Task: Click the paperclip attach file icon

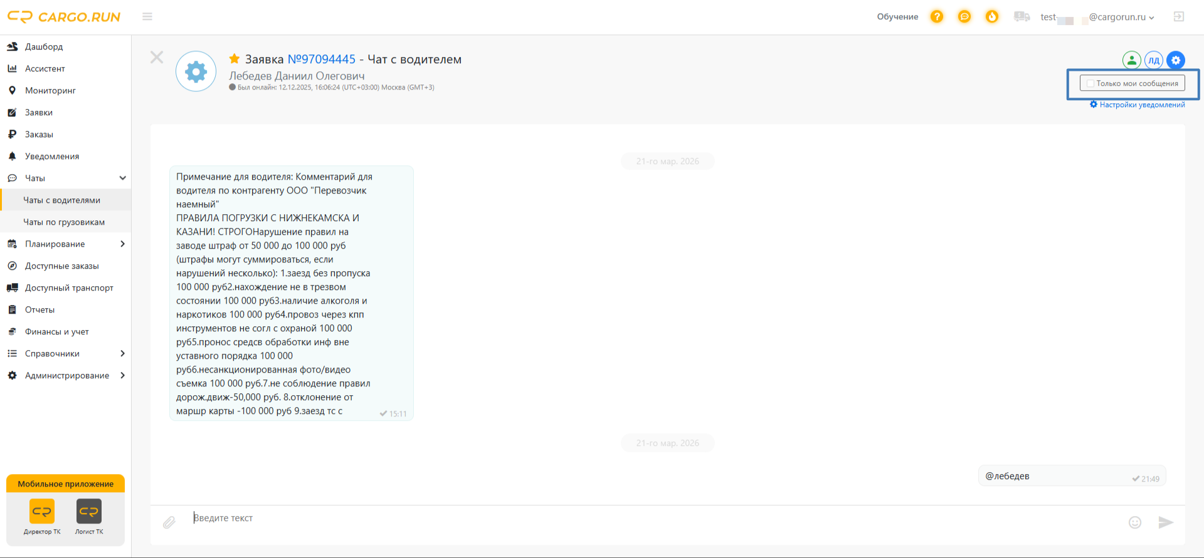Action: pos(169,522)
